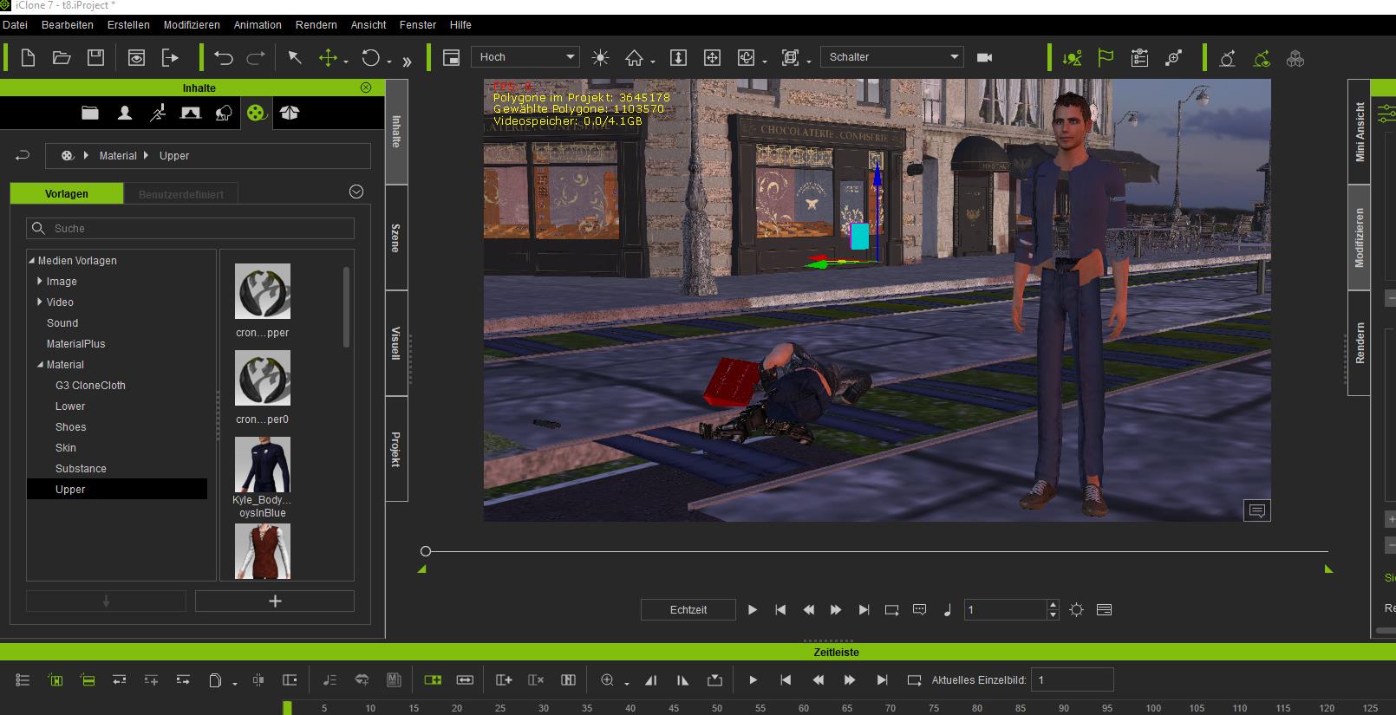Open the Hoch quality dropdown
This screenshot has height=715, width=1396.
525,57
